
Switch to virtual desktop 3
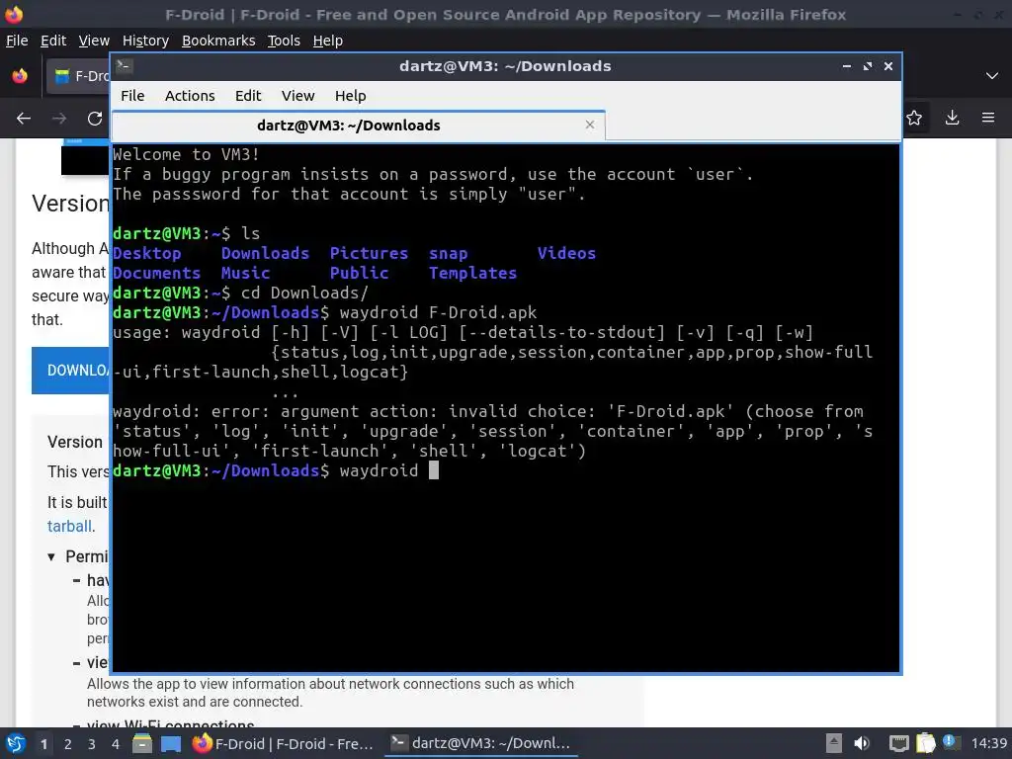[x=92, y=744]
